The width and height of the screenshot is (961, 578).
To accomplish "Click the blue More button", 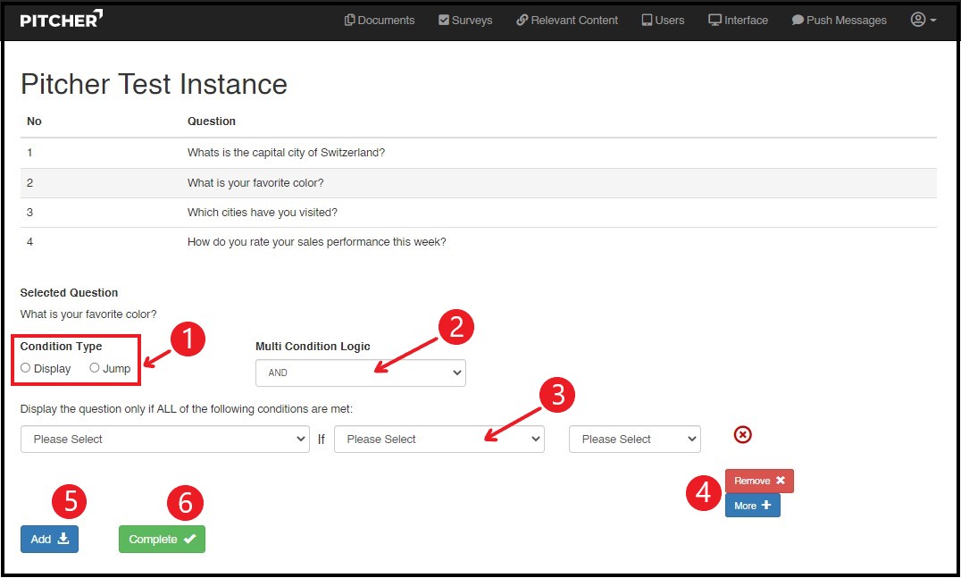I will pos(752,506).
